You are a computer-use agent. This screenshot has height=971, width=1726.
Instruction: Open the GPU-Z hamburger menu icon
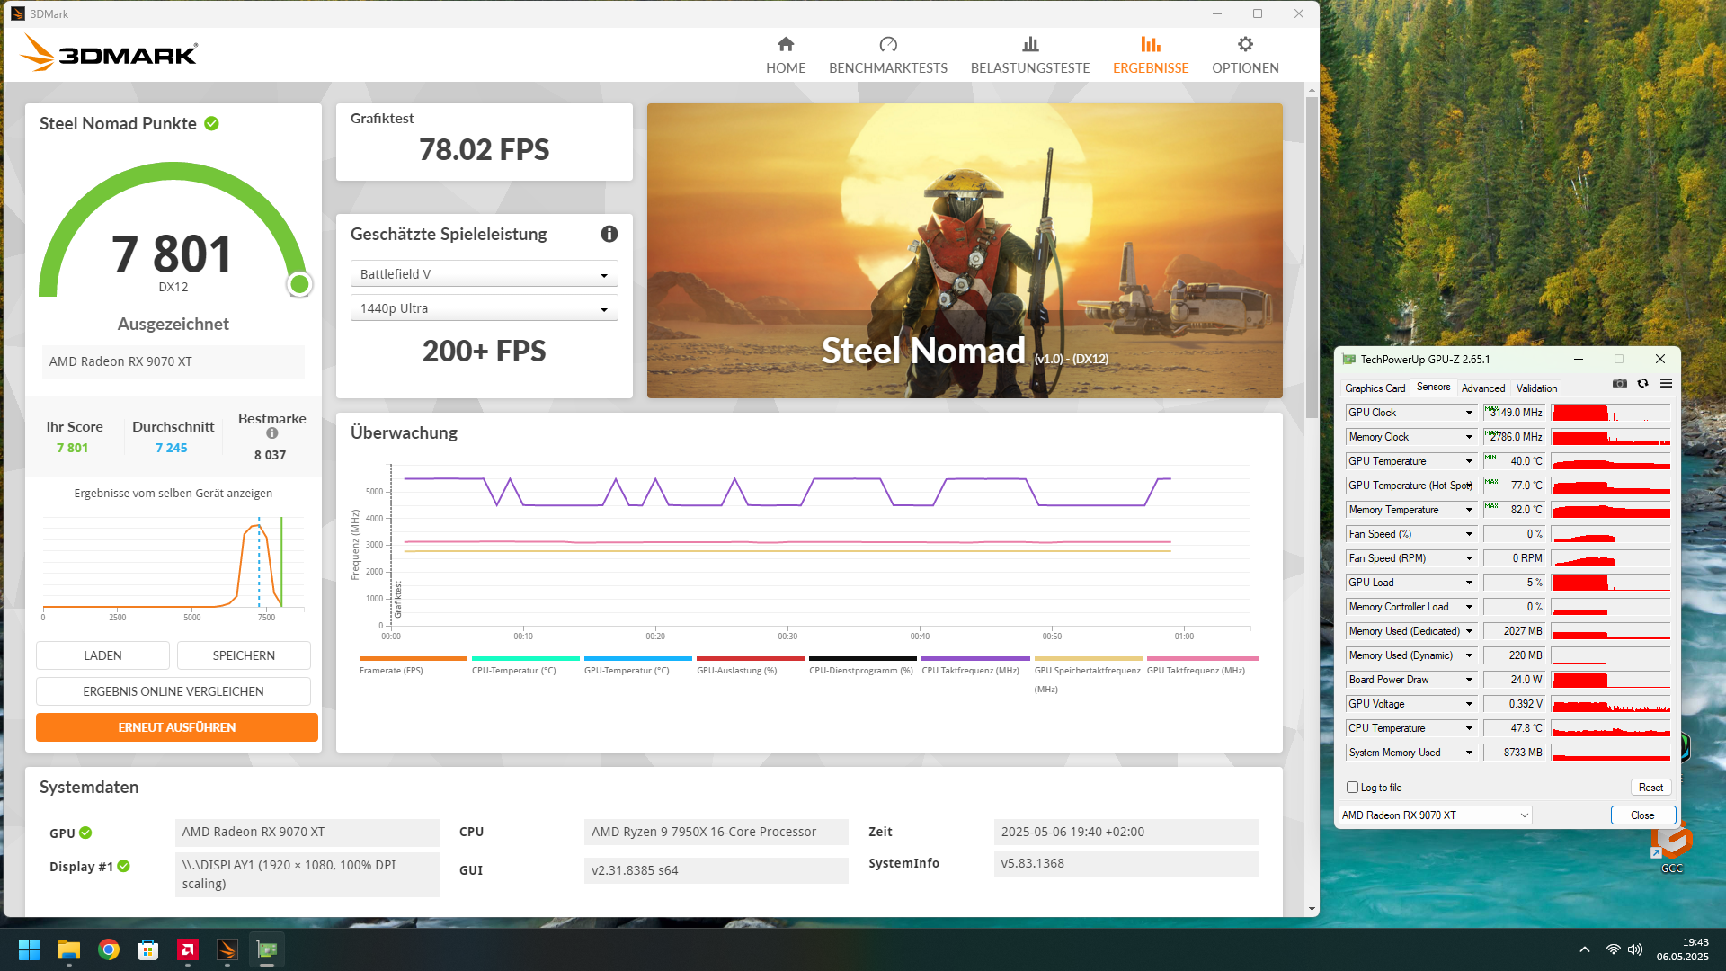(1666, 384)
